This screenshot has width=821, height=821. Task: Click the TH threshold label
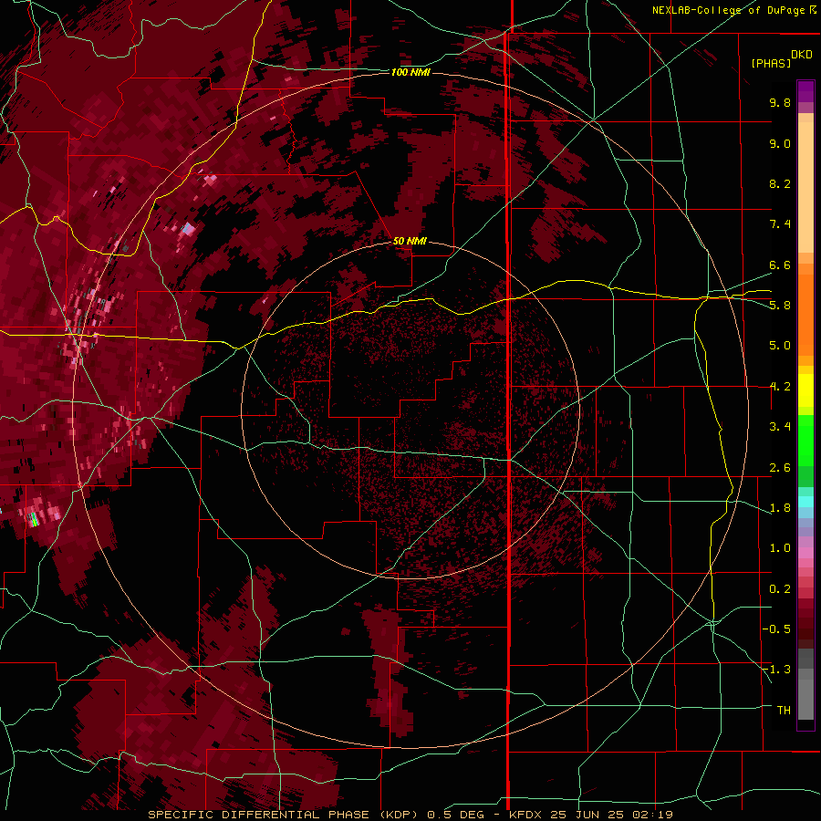784,711
